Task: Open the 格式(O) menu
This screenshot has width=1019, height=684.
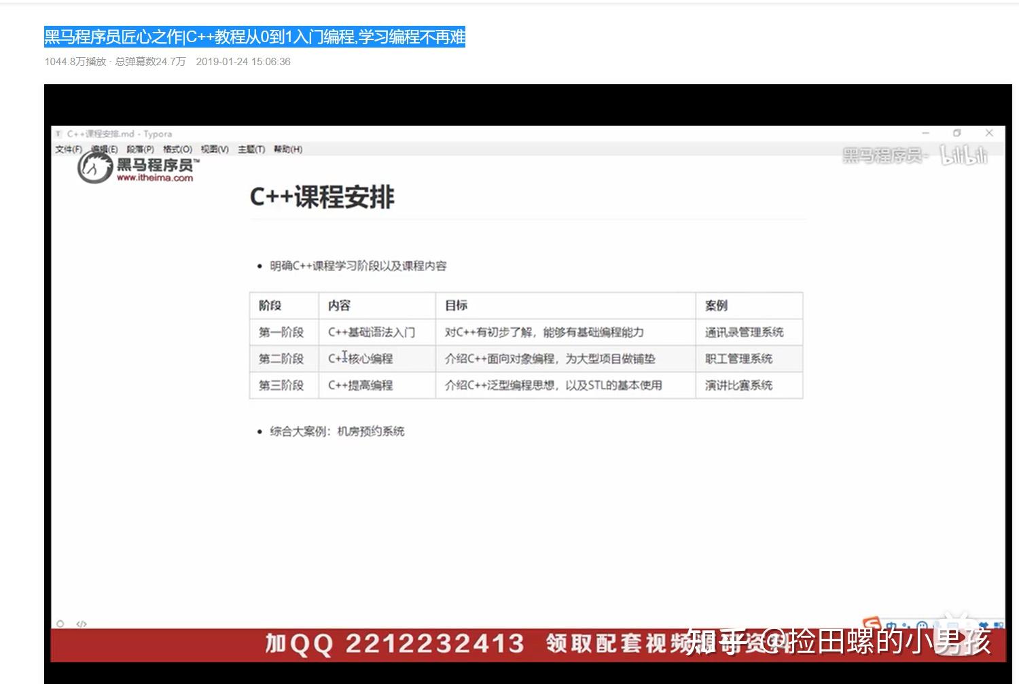Action: click(x=178, y=149)
